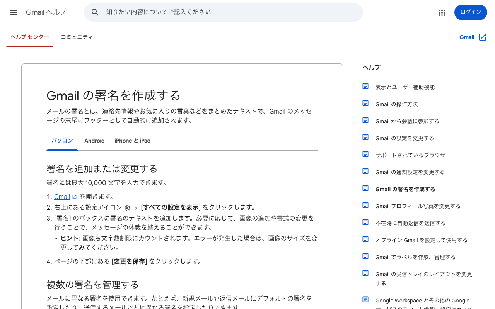495x309 pixels.
Task: Select the Android tab
Action: [x=94, y=141]
